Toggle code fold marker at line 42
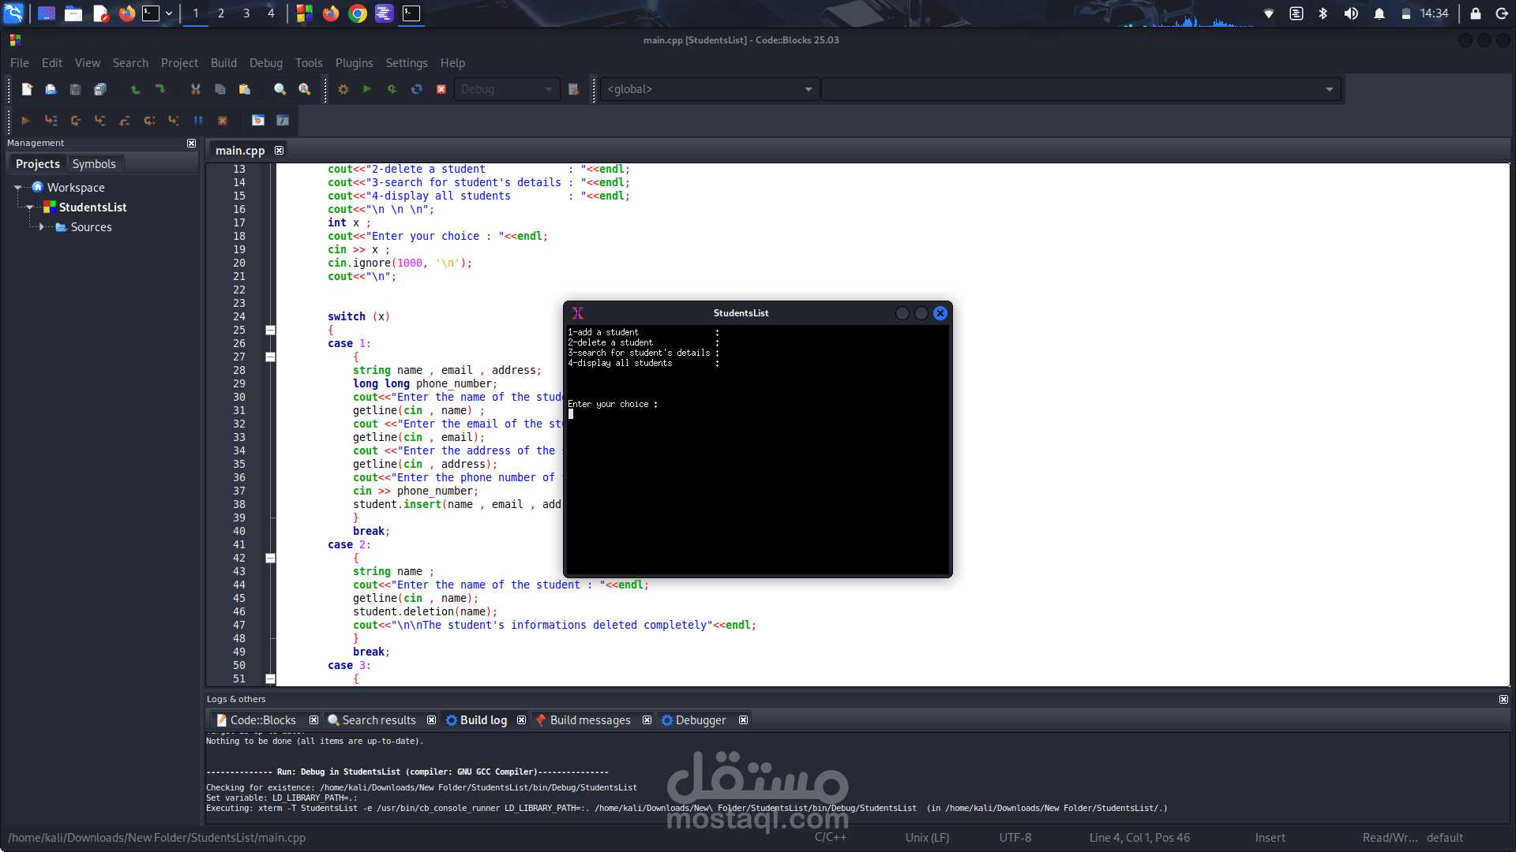 [270, 558]
